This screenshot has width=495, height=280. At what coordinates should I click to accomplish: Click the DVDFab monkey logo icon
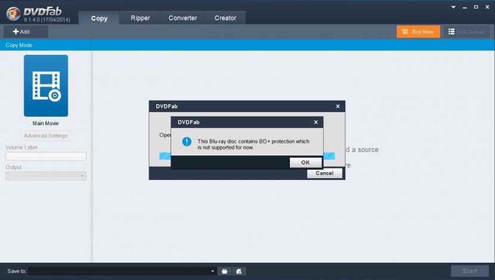[x=13, y=14]
